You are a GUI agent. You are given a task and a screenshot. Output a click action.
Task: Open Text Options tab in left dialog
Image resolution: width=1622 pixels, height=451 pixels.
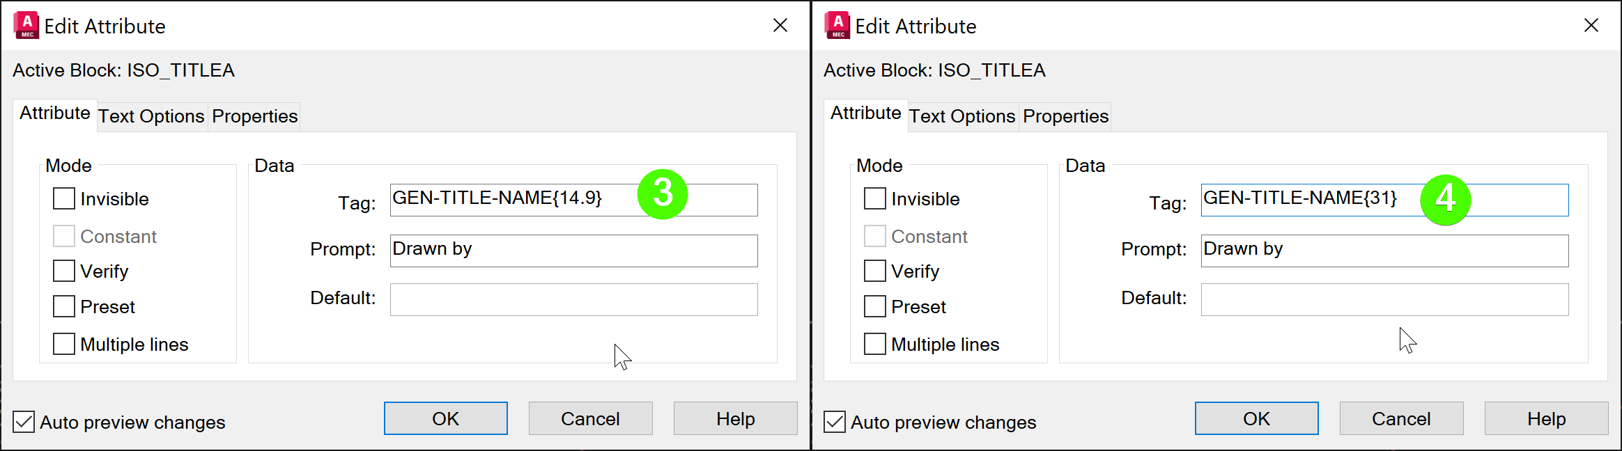pos(151,116)
